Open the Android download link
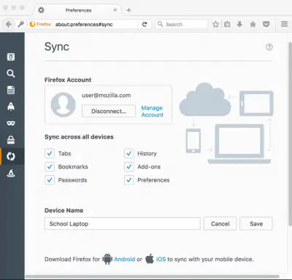The height and width of the screenshot is (280, 292). tap(125, 260)
